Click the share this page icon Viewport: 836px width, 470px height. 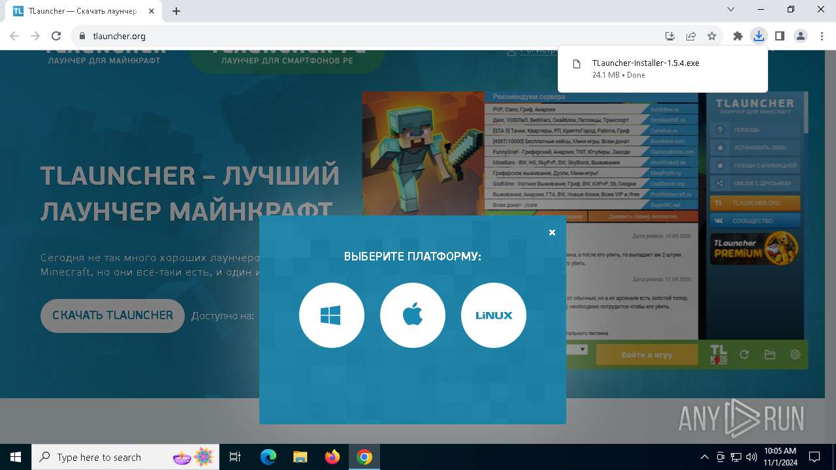pos(691,36)
